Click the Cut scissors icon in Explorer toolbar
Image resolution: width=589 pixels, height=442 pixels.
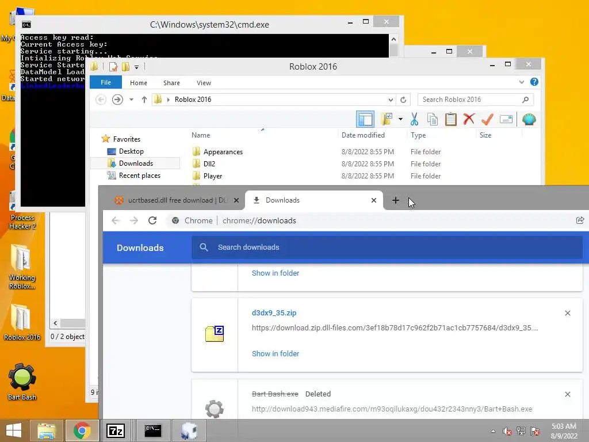pos(414,120)
